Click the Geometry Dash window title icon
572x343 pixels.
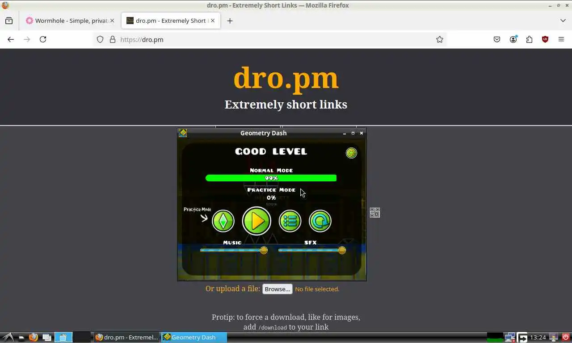pyautogui.click(x=183, y=133)
